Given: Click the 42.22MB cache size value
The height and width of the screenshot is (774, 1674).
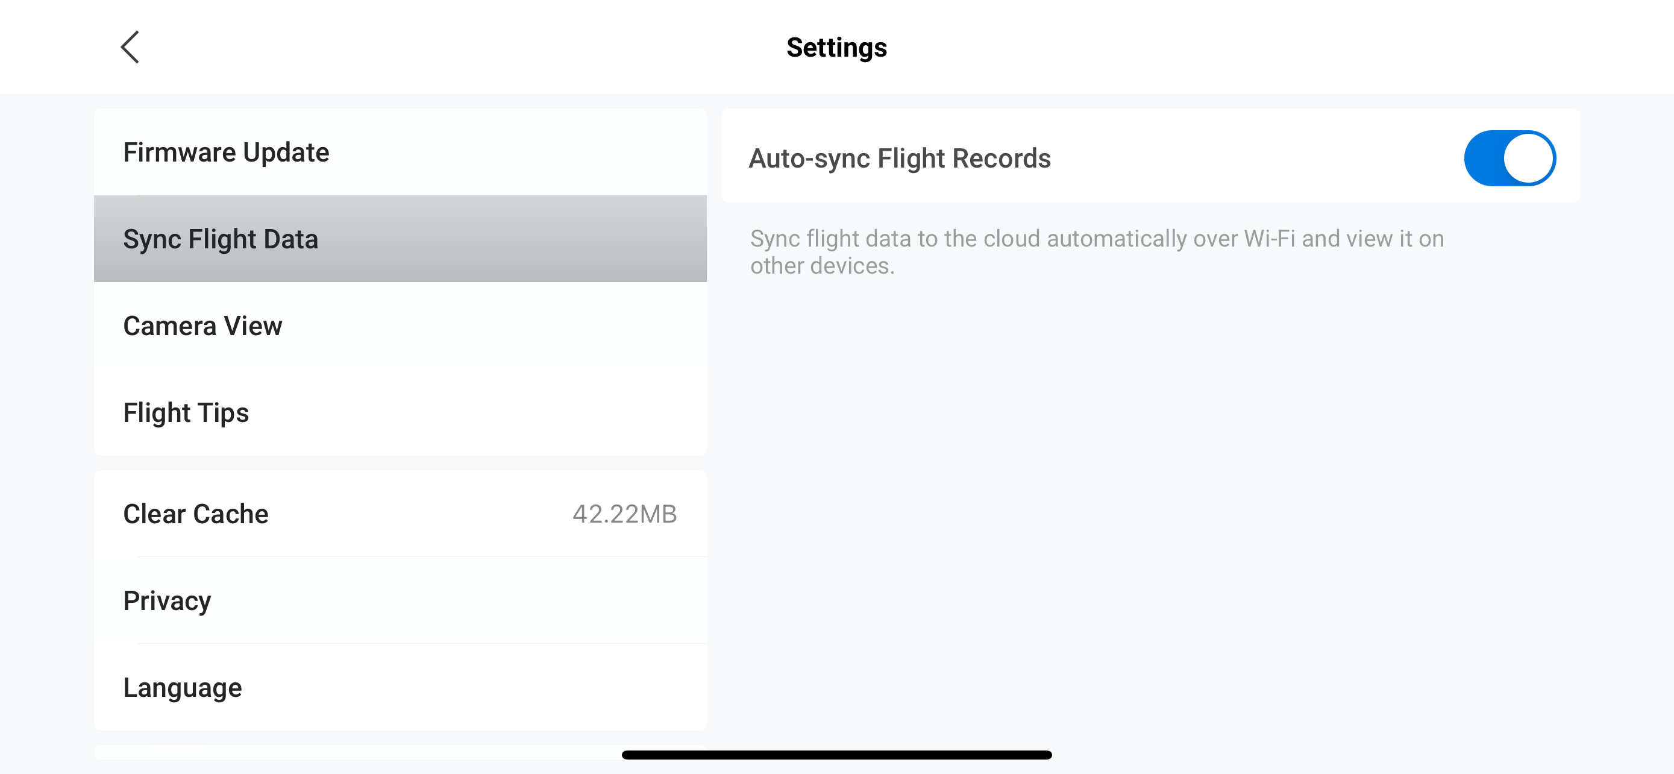Looking at the screenshot, I should [624, 514].
